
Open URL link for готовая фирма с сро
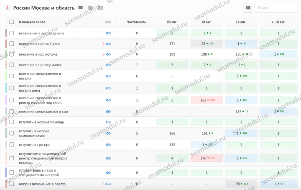(108, 173)
